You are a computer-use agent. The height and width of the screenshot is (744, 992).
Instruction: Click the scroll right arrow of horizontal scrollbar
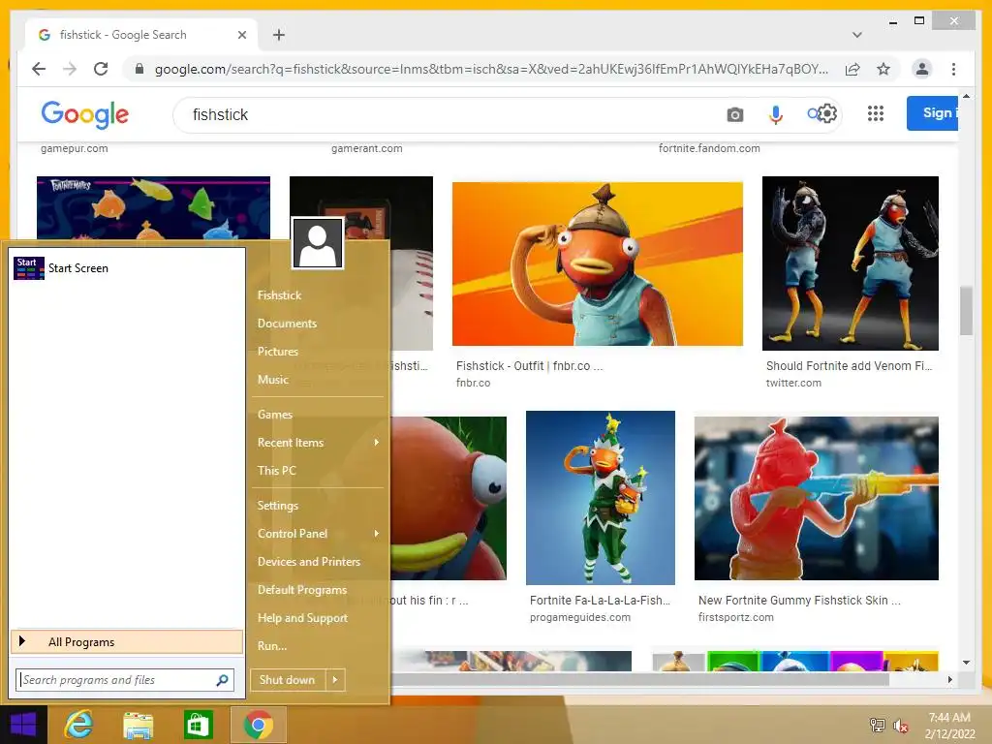tap(949, 679)
